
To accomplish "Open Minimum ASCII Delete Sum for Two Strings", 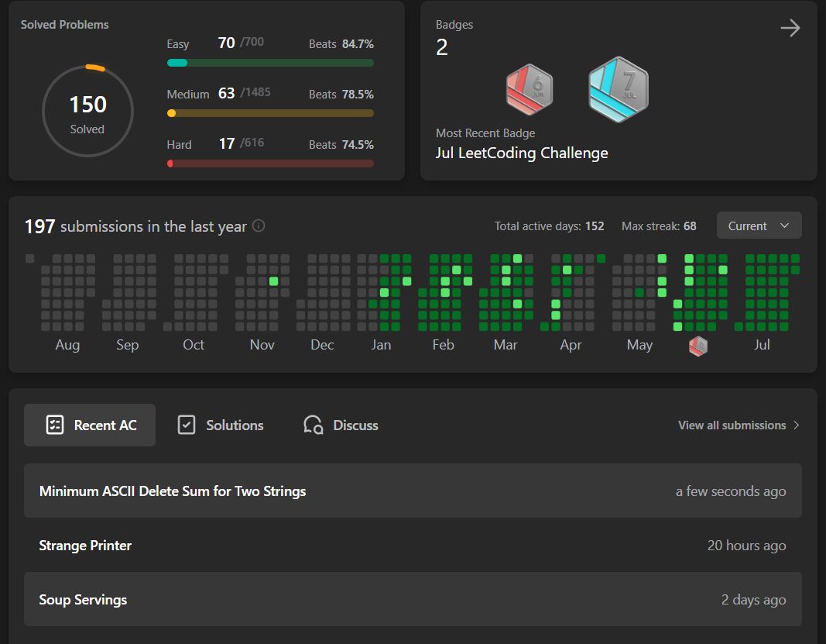I will pyautogui.click(x=173, y=491).
